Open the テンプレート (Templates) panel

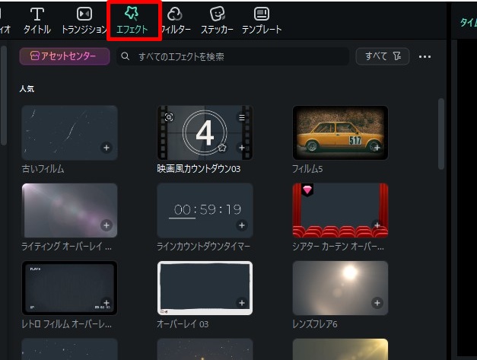pyautogui.click(x=261, y=21)
